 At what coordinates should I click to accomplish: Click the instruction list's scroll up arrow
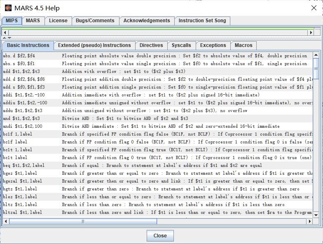[x=316, y=55]
